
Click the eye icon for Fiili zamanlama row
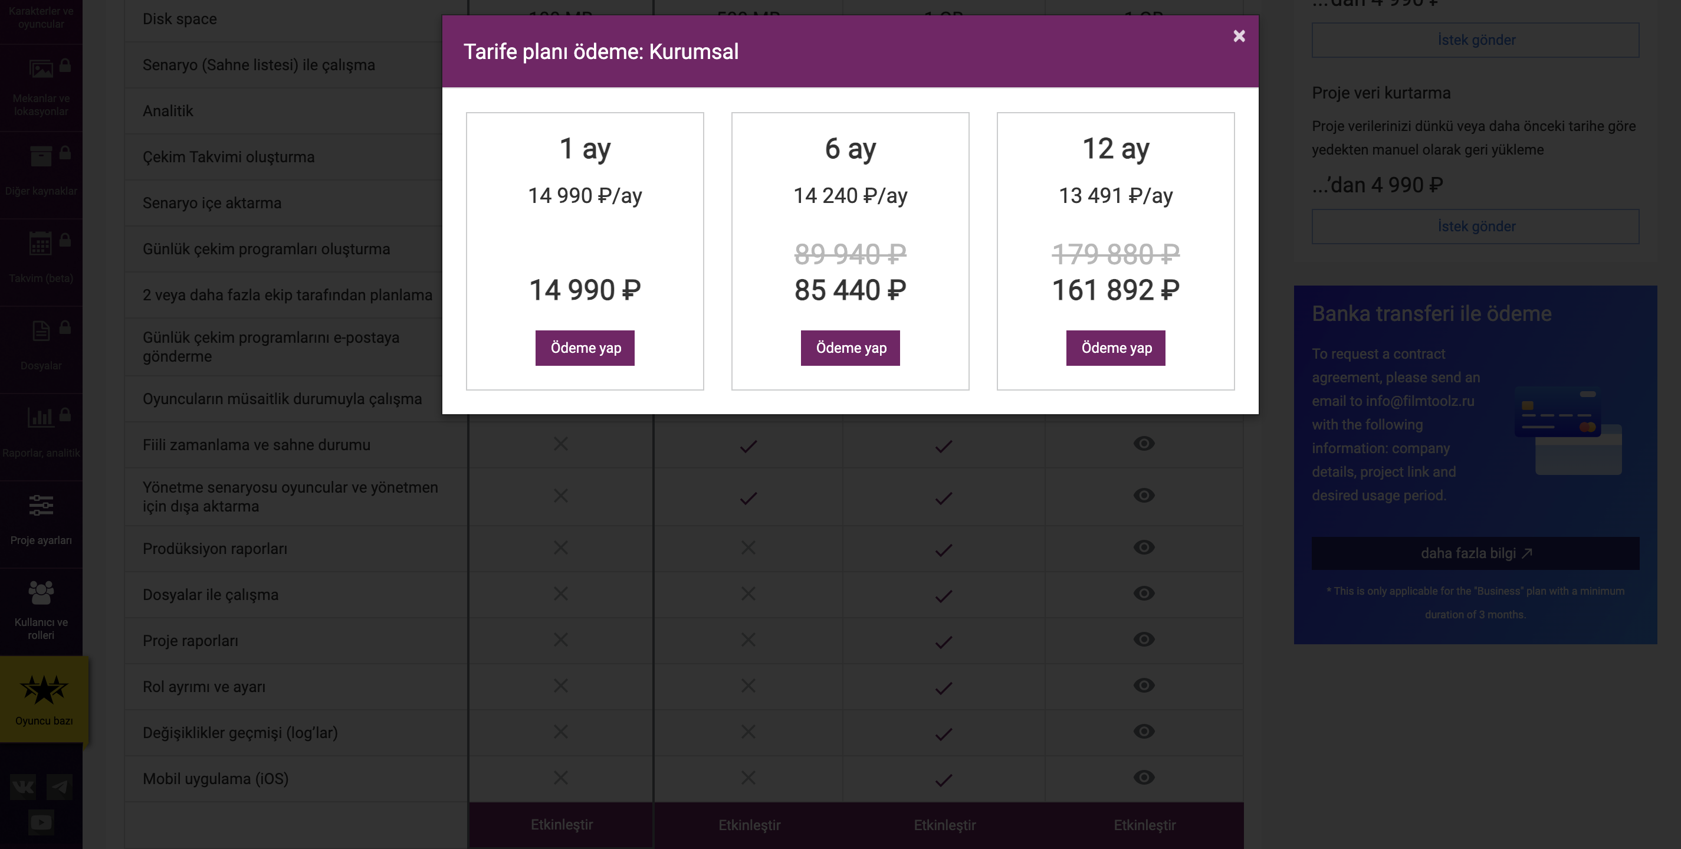coord(1143,444)
